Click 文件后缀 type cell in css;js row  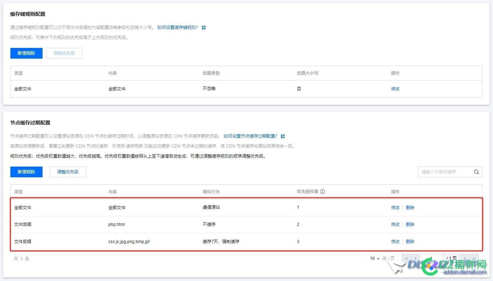(x=23, y=242)
